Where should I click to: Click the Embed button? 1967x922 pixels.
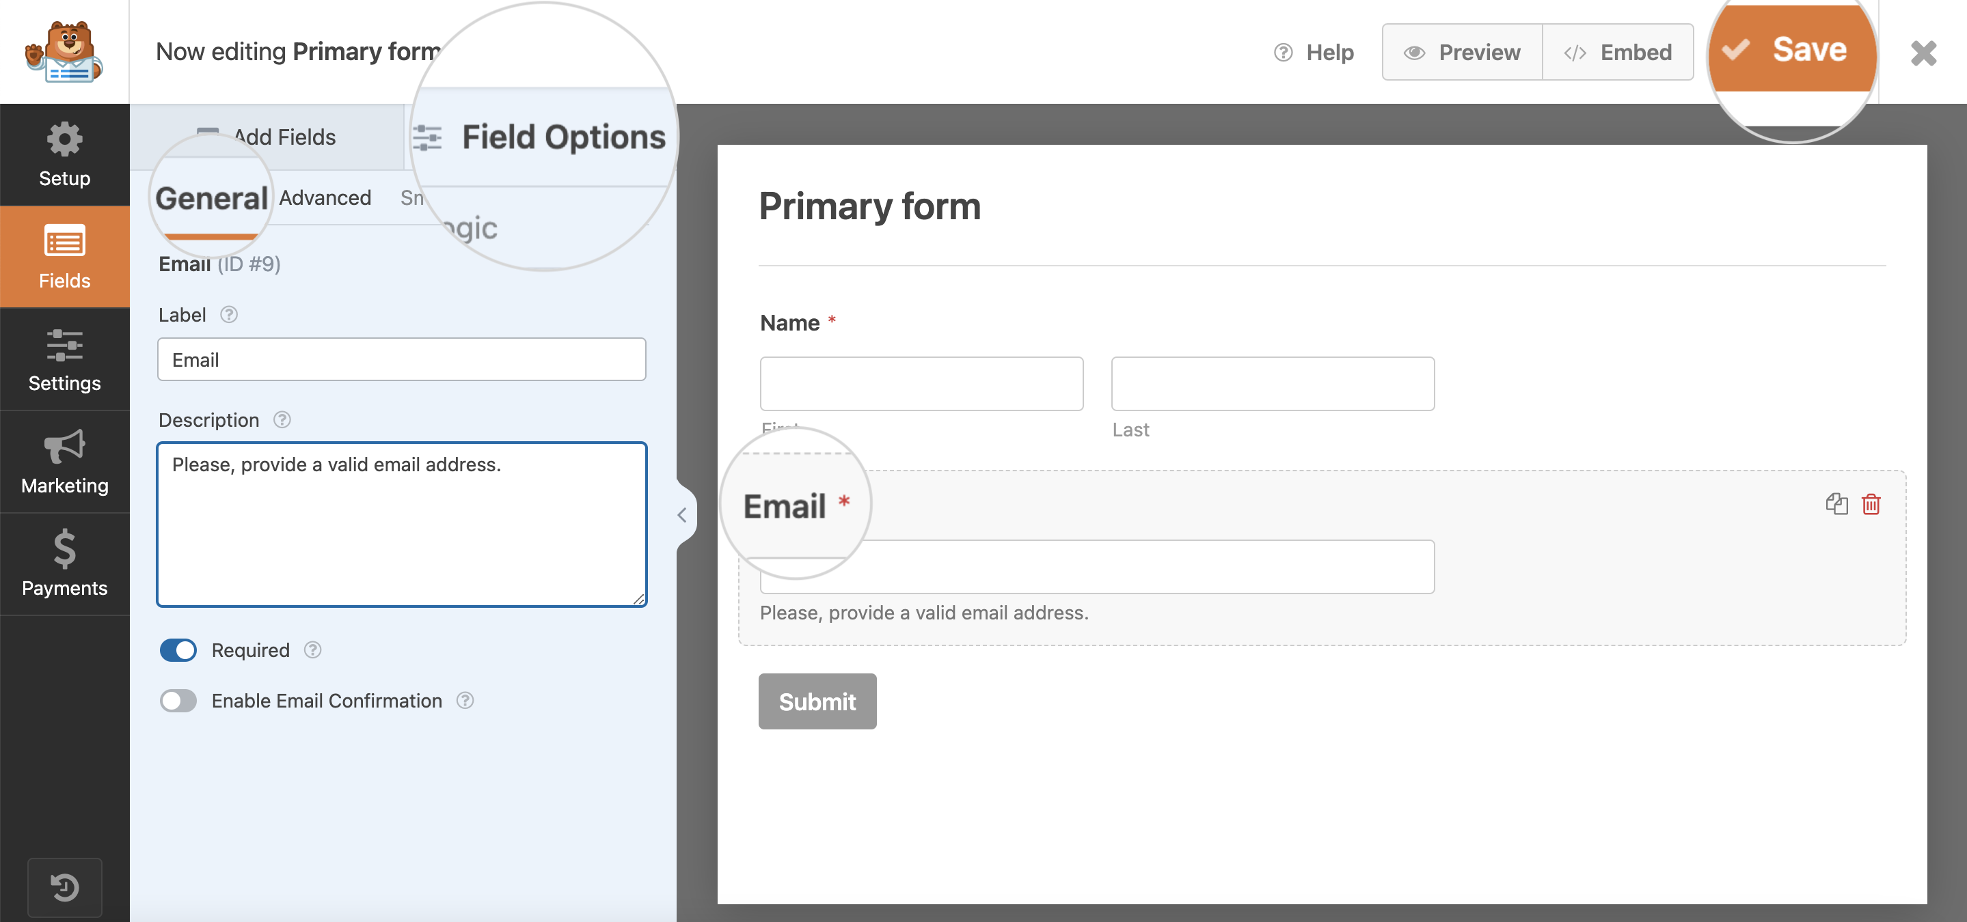(1617, 52)
